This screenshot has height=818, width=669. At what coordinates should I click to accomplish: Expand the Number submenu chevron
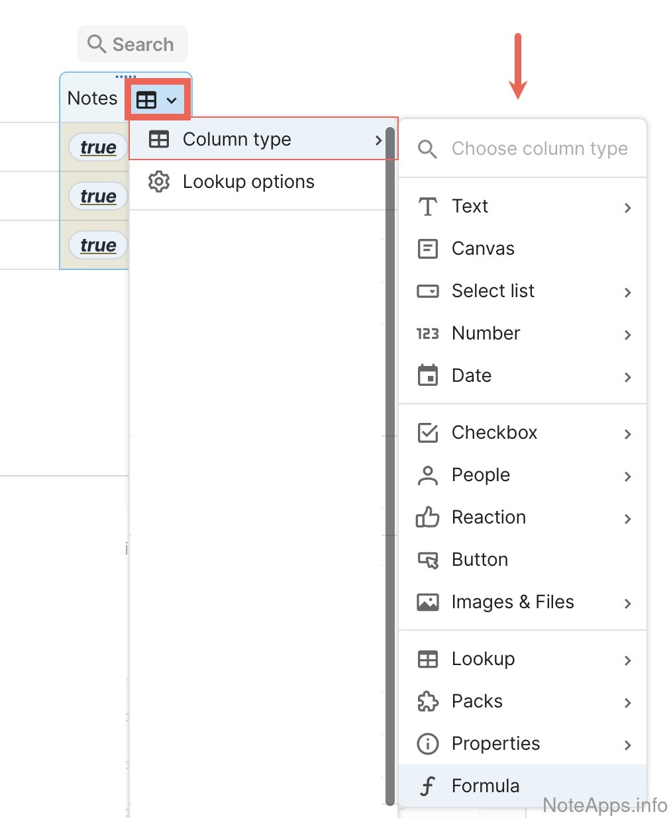pyautogui.click(x=627, y=334)
